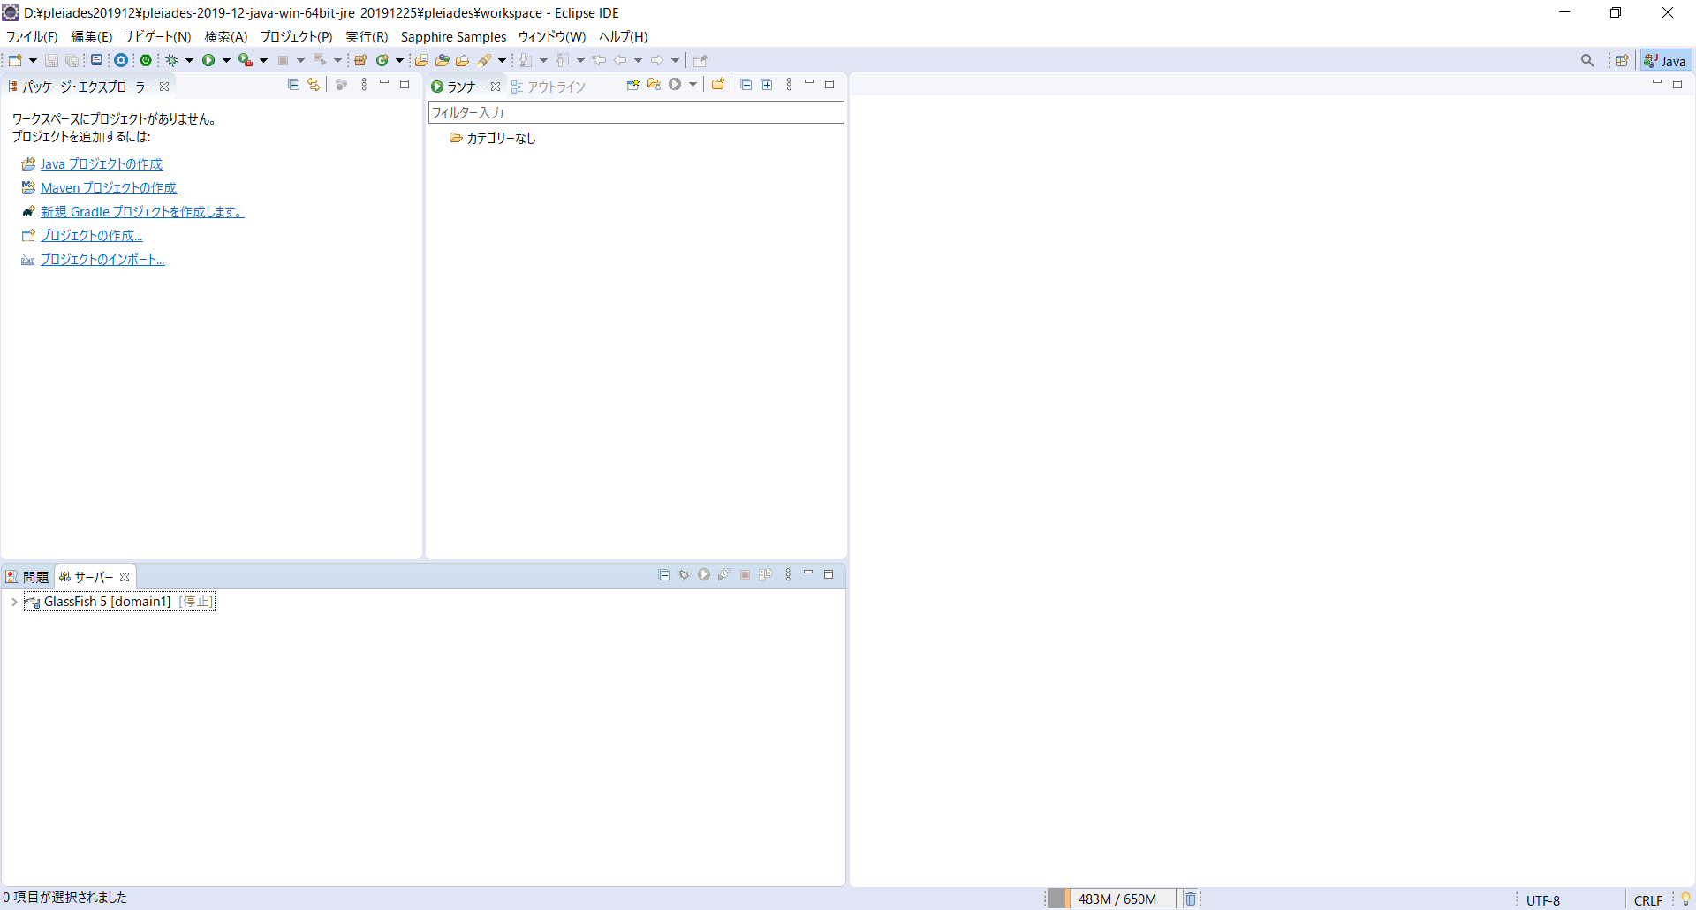The height and width of the screenshot is (910, 1696).
Task: Open the Runner view run dropdown arrow
Action: (693, 85)
